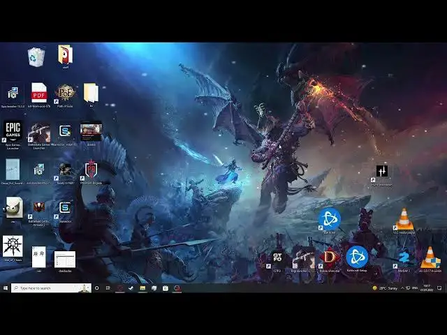Open the Windows Start menu
This screenshot has width=447, height=335.
[x=6, y=288]
